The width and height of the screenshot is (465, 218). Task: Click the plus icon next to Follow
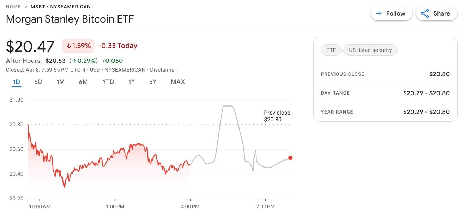(379, 13)
